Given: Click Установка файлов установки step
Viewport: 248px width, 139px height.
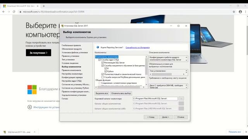Looking at the screenshot, I should pos(75,53).
